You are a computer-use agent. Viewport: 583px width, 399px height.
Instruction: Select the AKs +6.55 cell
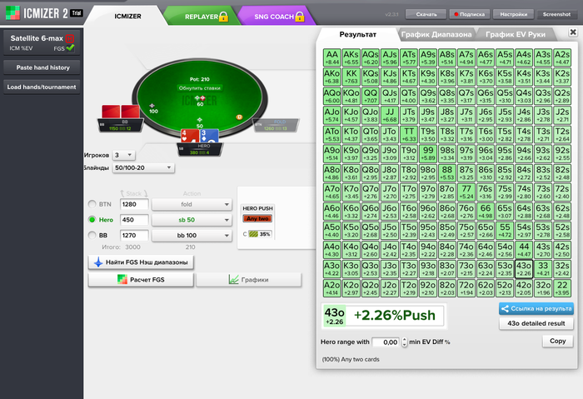tap(351, 57)
